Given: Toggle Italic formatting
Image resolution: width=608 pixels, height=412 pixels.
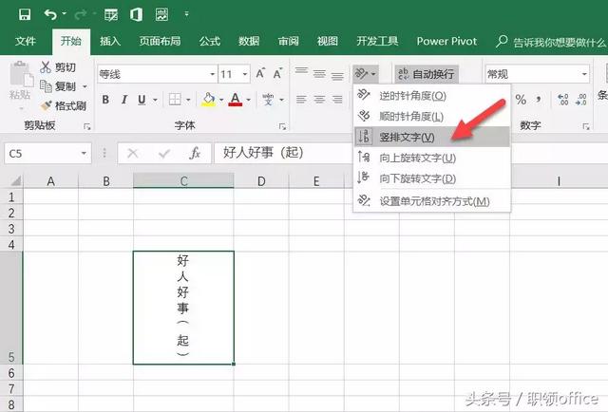Looking at the screenshot, I should (124, 100).
